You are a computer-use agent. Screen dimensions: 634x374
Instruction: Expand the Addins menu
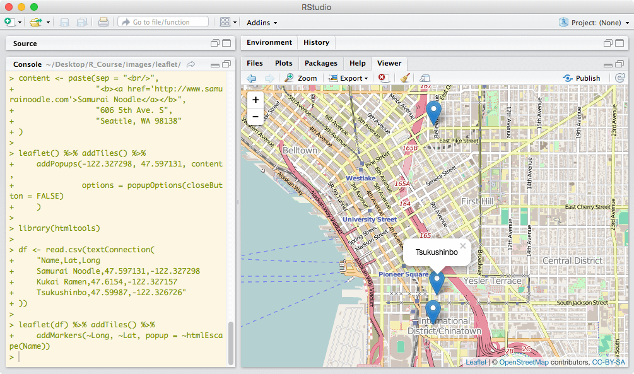[262, 23]
